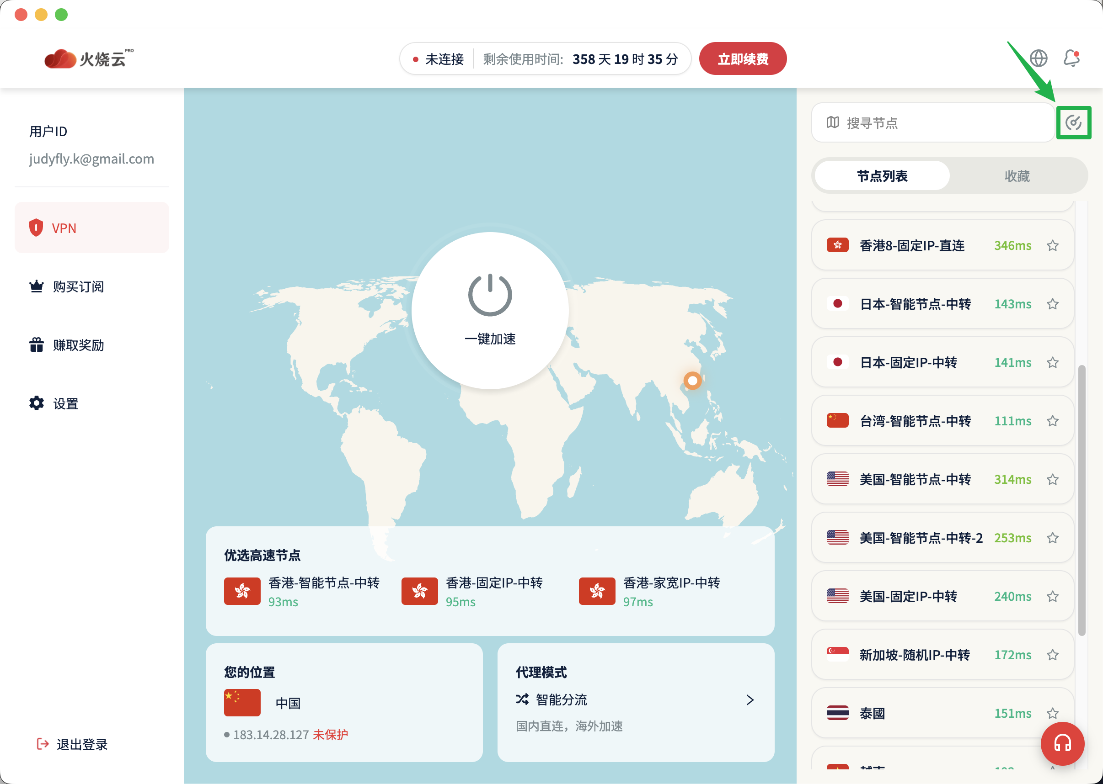
Task: Star the 日本-固定IP-中转 node
Action: (1053, 362)
